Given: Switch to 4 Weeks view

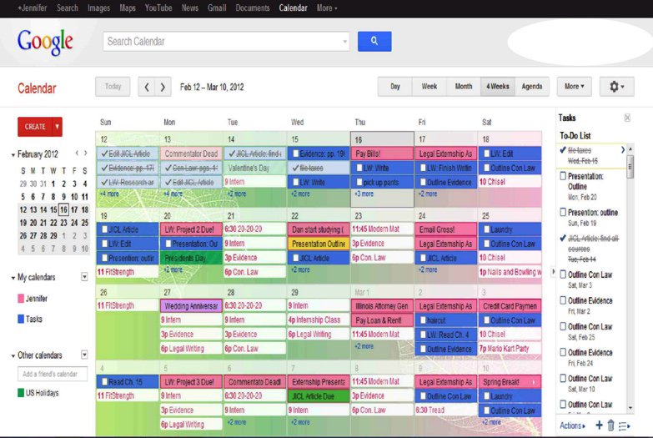Looking at the screenshot, I should coord(498,87).
